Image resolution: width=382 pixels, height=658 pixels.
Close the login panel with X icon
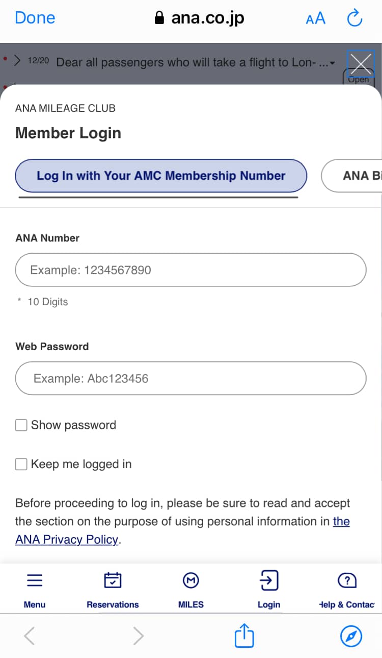(x=361, y=64)
